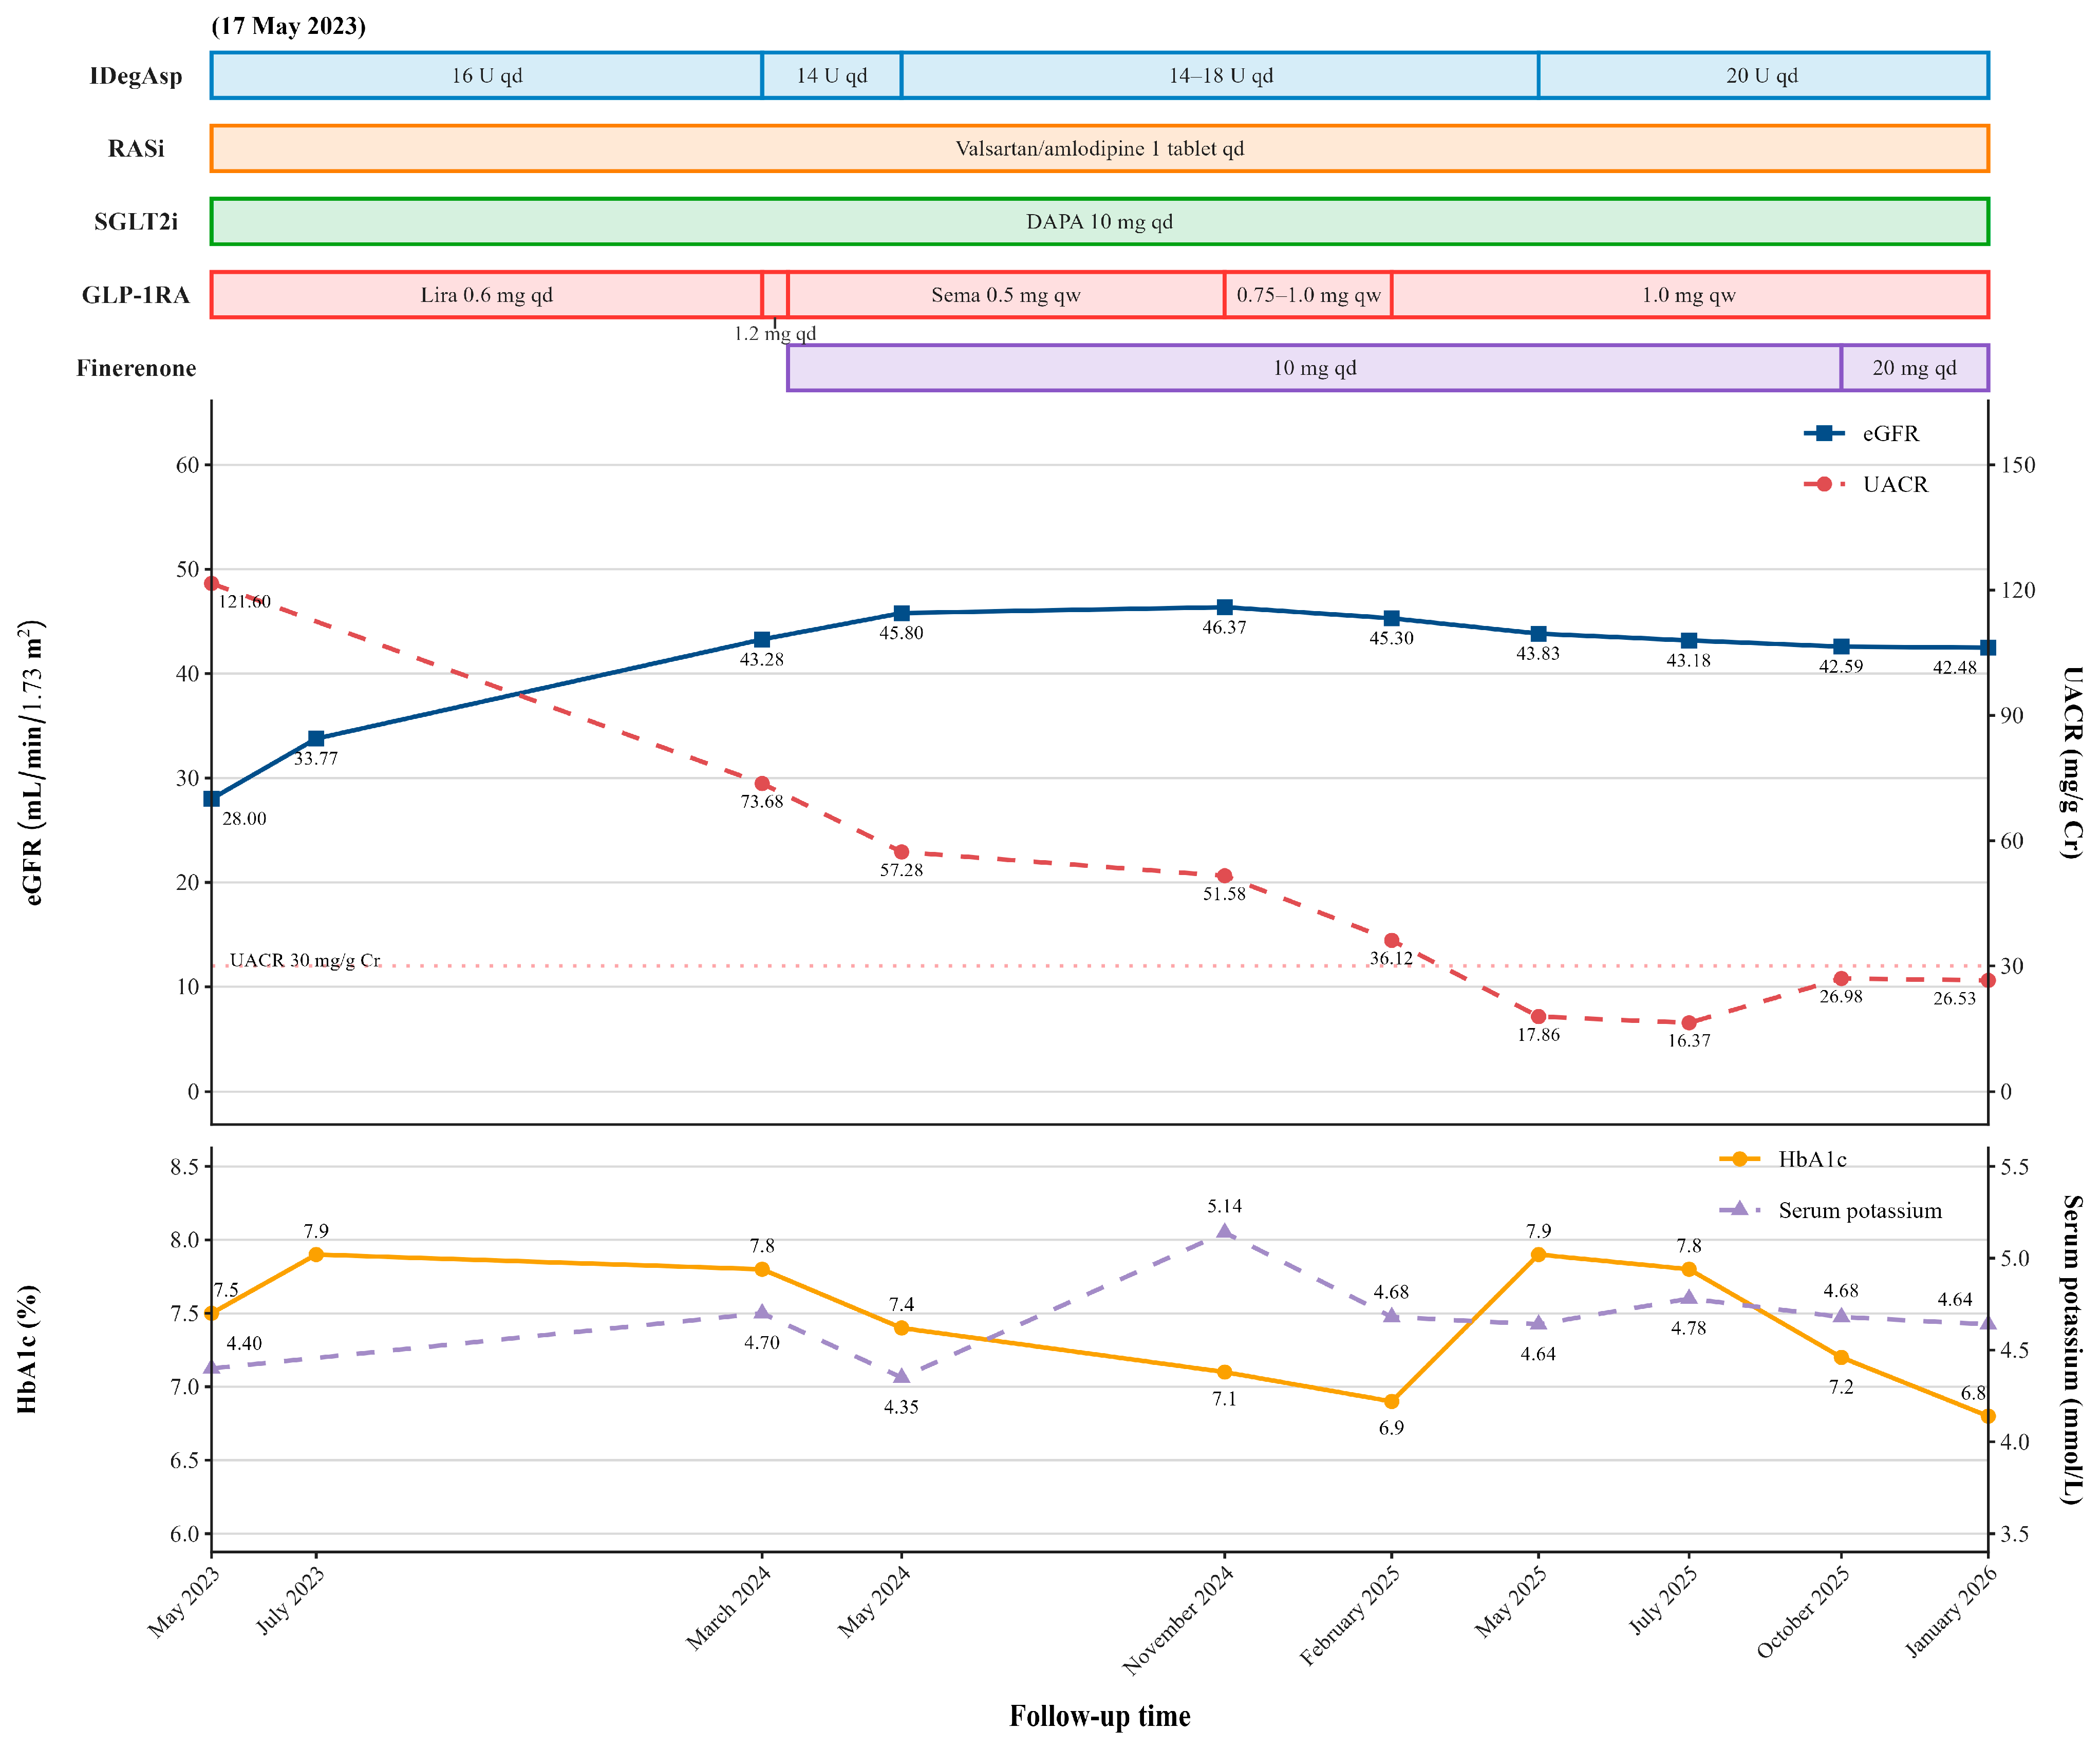Click the UACR data point labeled 73.68
Screen dimensions: 2100x1748
(x=762, y=784)
